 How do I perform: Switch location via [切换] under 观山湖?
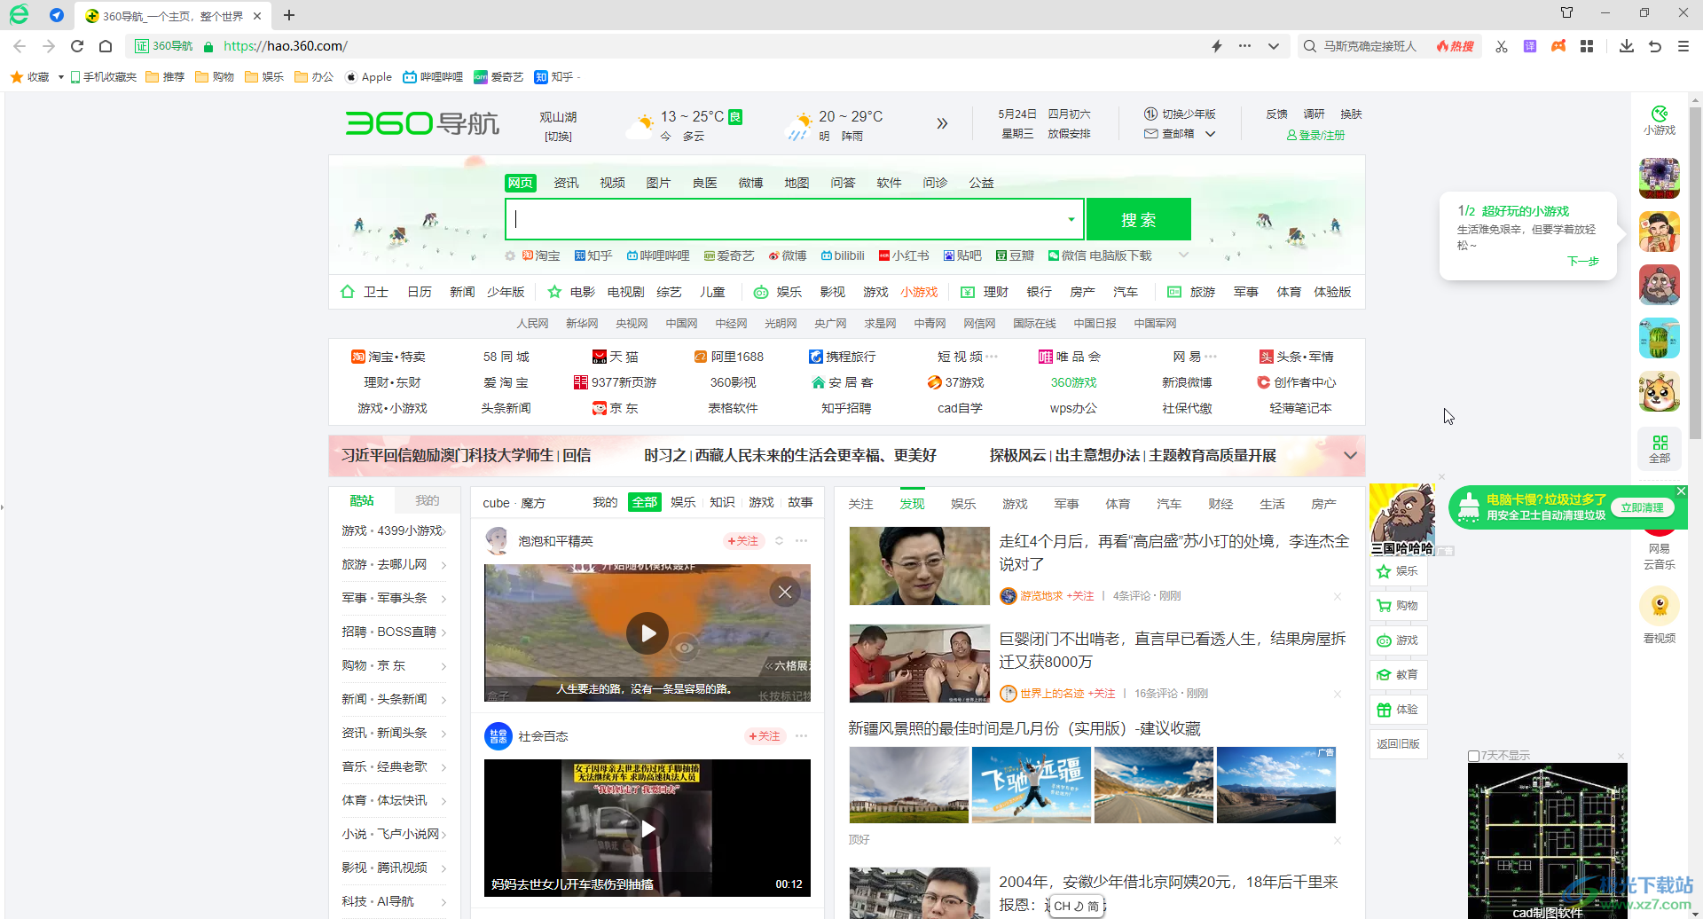coord(558,137)
